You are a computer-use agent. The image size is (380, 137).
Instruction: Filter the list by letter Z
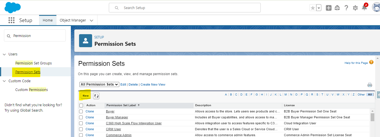tap(353, 95)
